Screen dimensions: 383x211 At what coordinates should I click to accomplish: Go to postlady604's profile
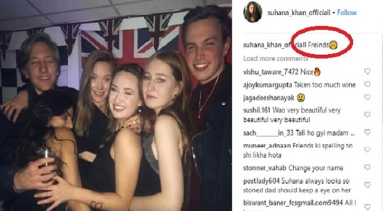pyautogui.click(x=261, y=181)
